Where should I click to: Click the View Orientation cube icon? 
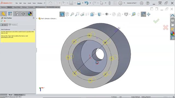tap(92, 14)
